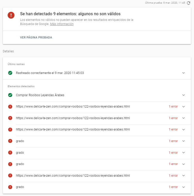Click red error icon of last grado item
This screenshot has height=196, width=194.
(10, 187)
